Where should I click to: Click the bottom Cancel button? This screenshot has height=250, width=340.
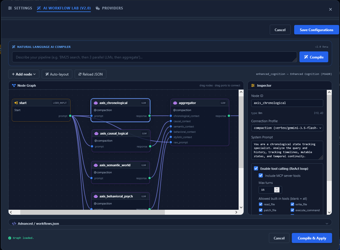[279, 238]
